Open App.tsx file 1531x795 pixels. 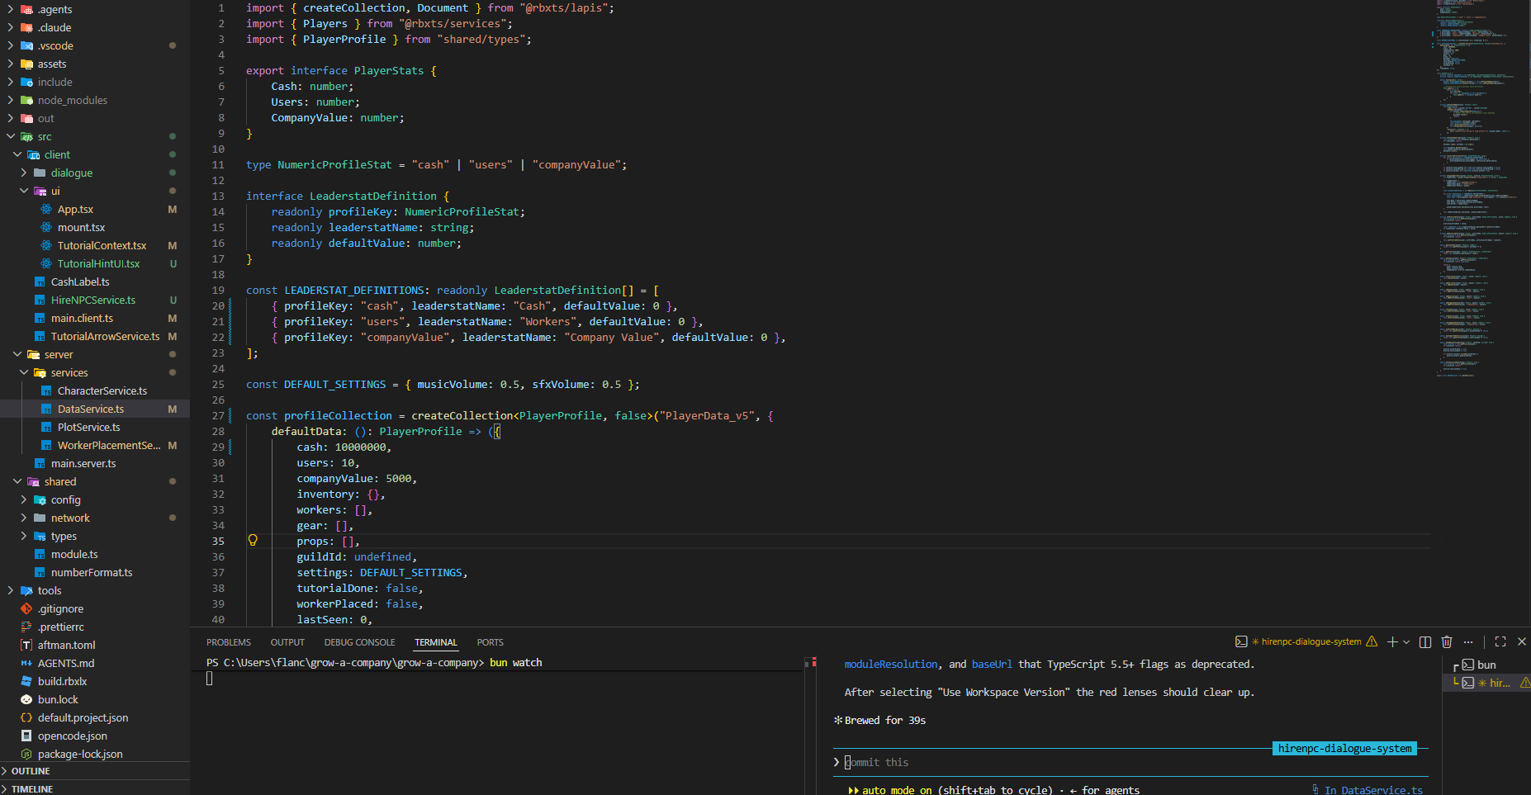(75, 209)
